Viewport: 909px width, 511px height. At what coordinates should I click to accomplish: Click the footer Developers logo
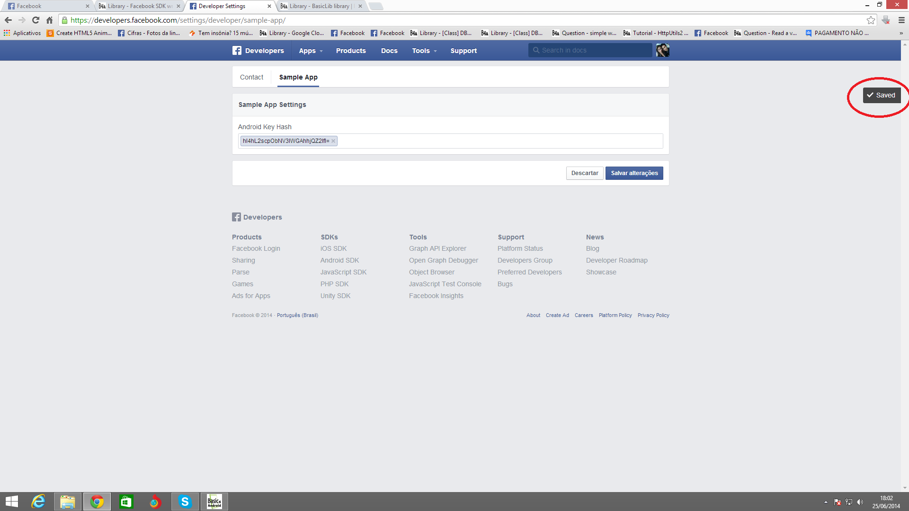257,217
